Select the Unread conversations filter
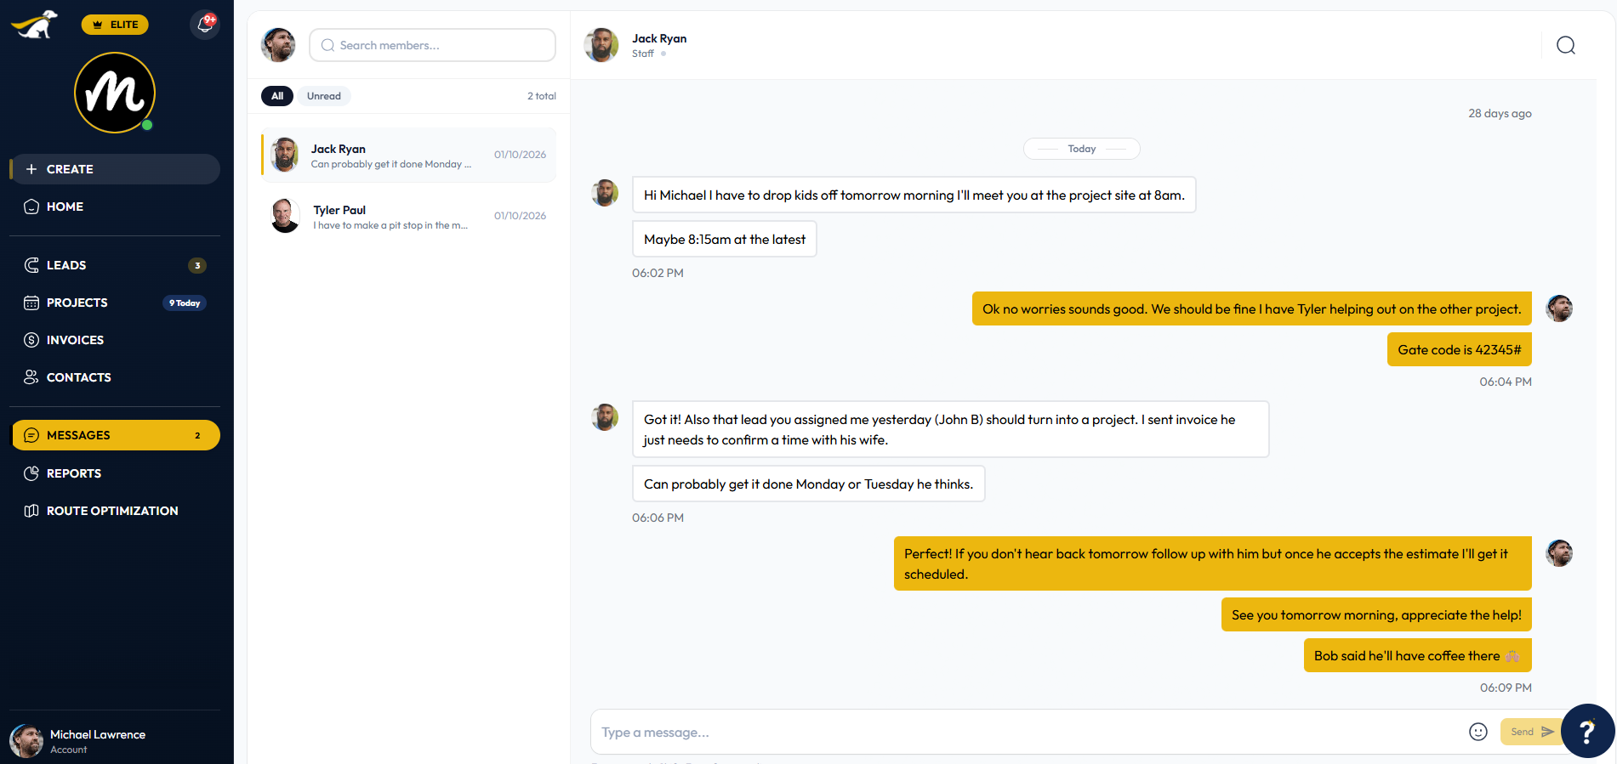 [324, 96]
